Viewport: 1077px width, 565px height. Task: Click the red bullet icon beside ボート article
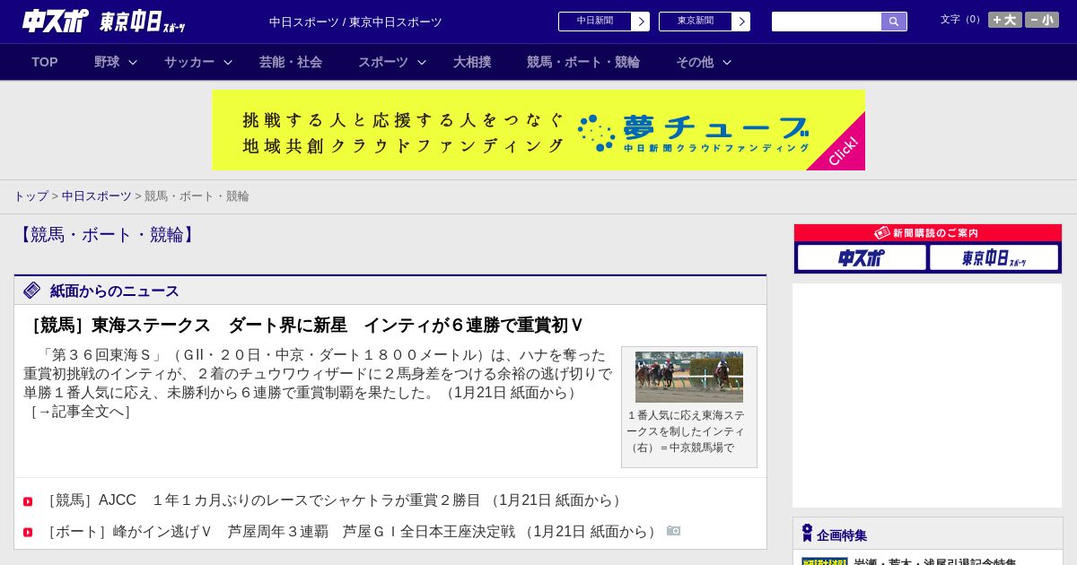(28, 533)
